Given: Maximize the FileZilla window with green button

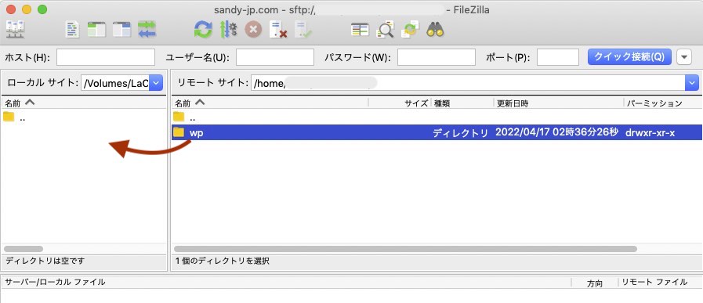Looking at the screenshot, I should pyautogui.click(x=42, y=9).
